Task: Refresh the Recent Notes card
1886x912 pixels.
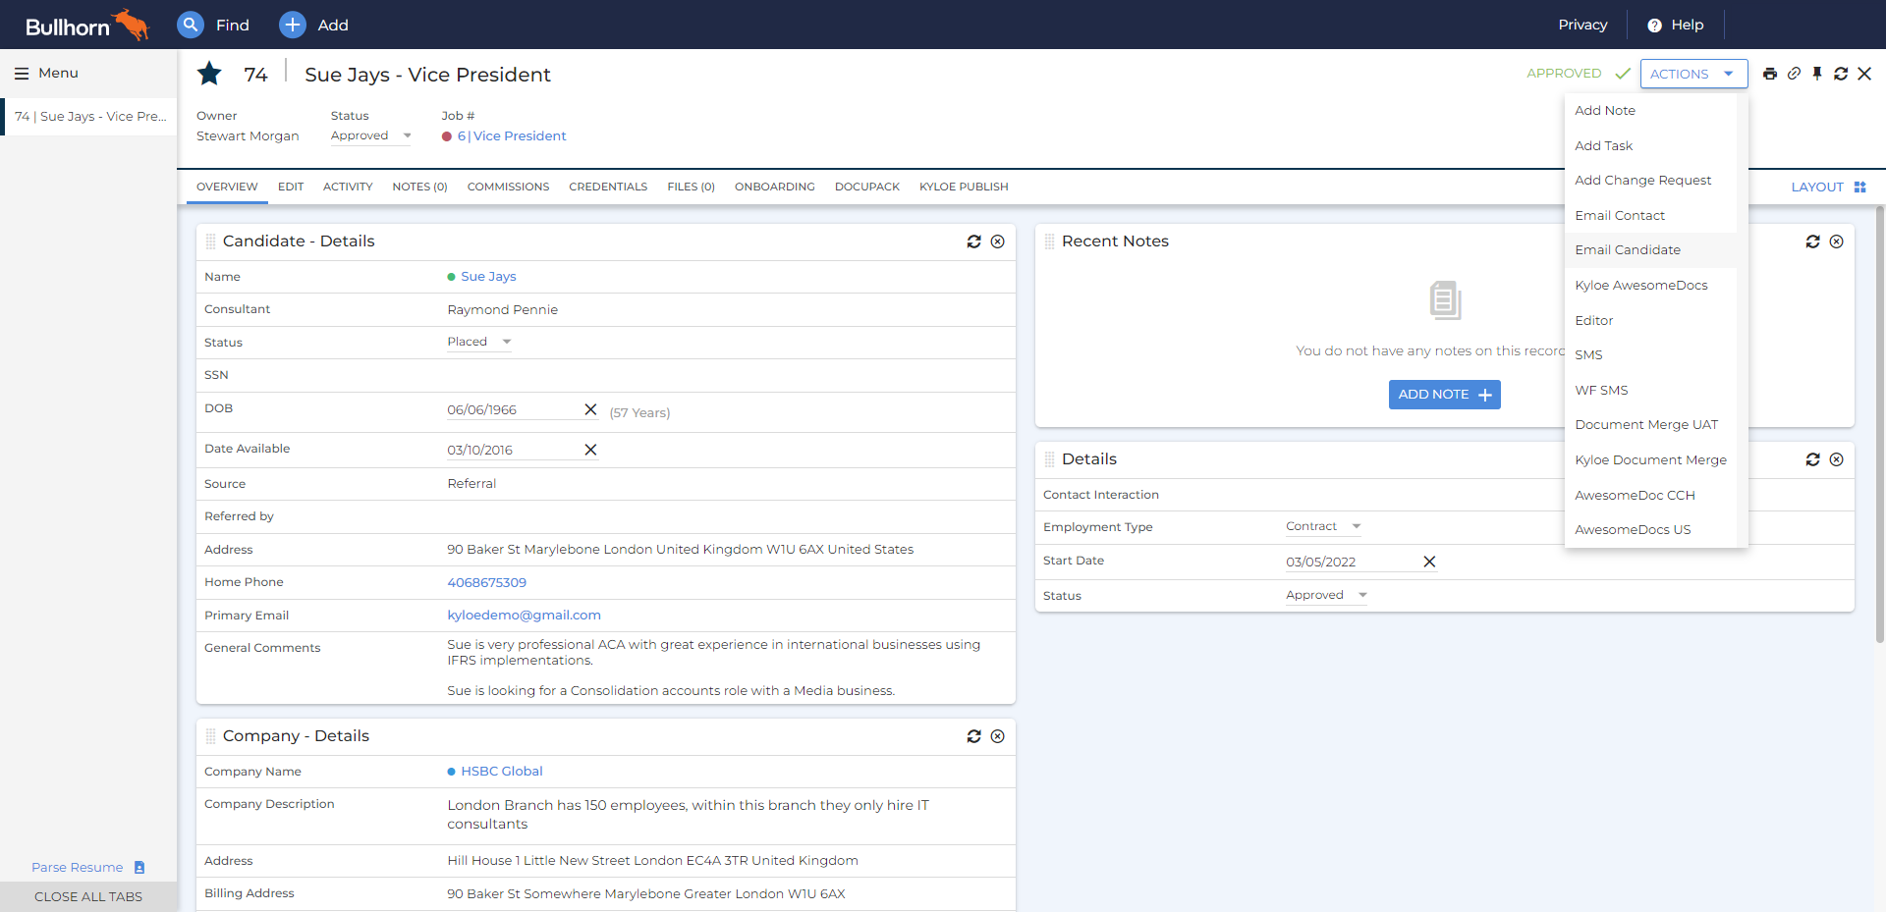Action: pyautogui.click(x=1812, y=241)
